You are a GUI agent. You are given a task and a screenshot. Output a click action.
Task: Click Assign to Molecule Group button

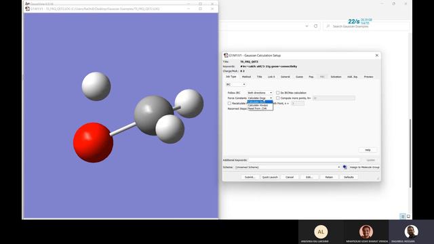click(x=364, y=167)
